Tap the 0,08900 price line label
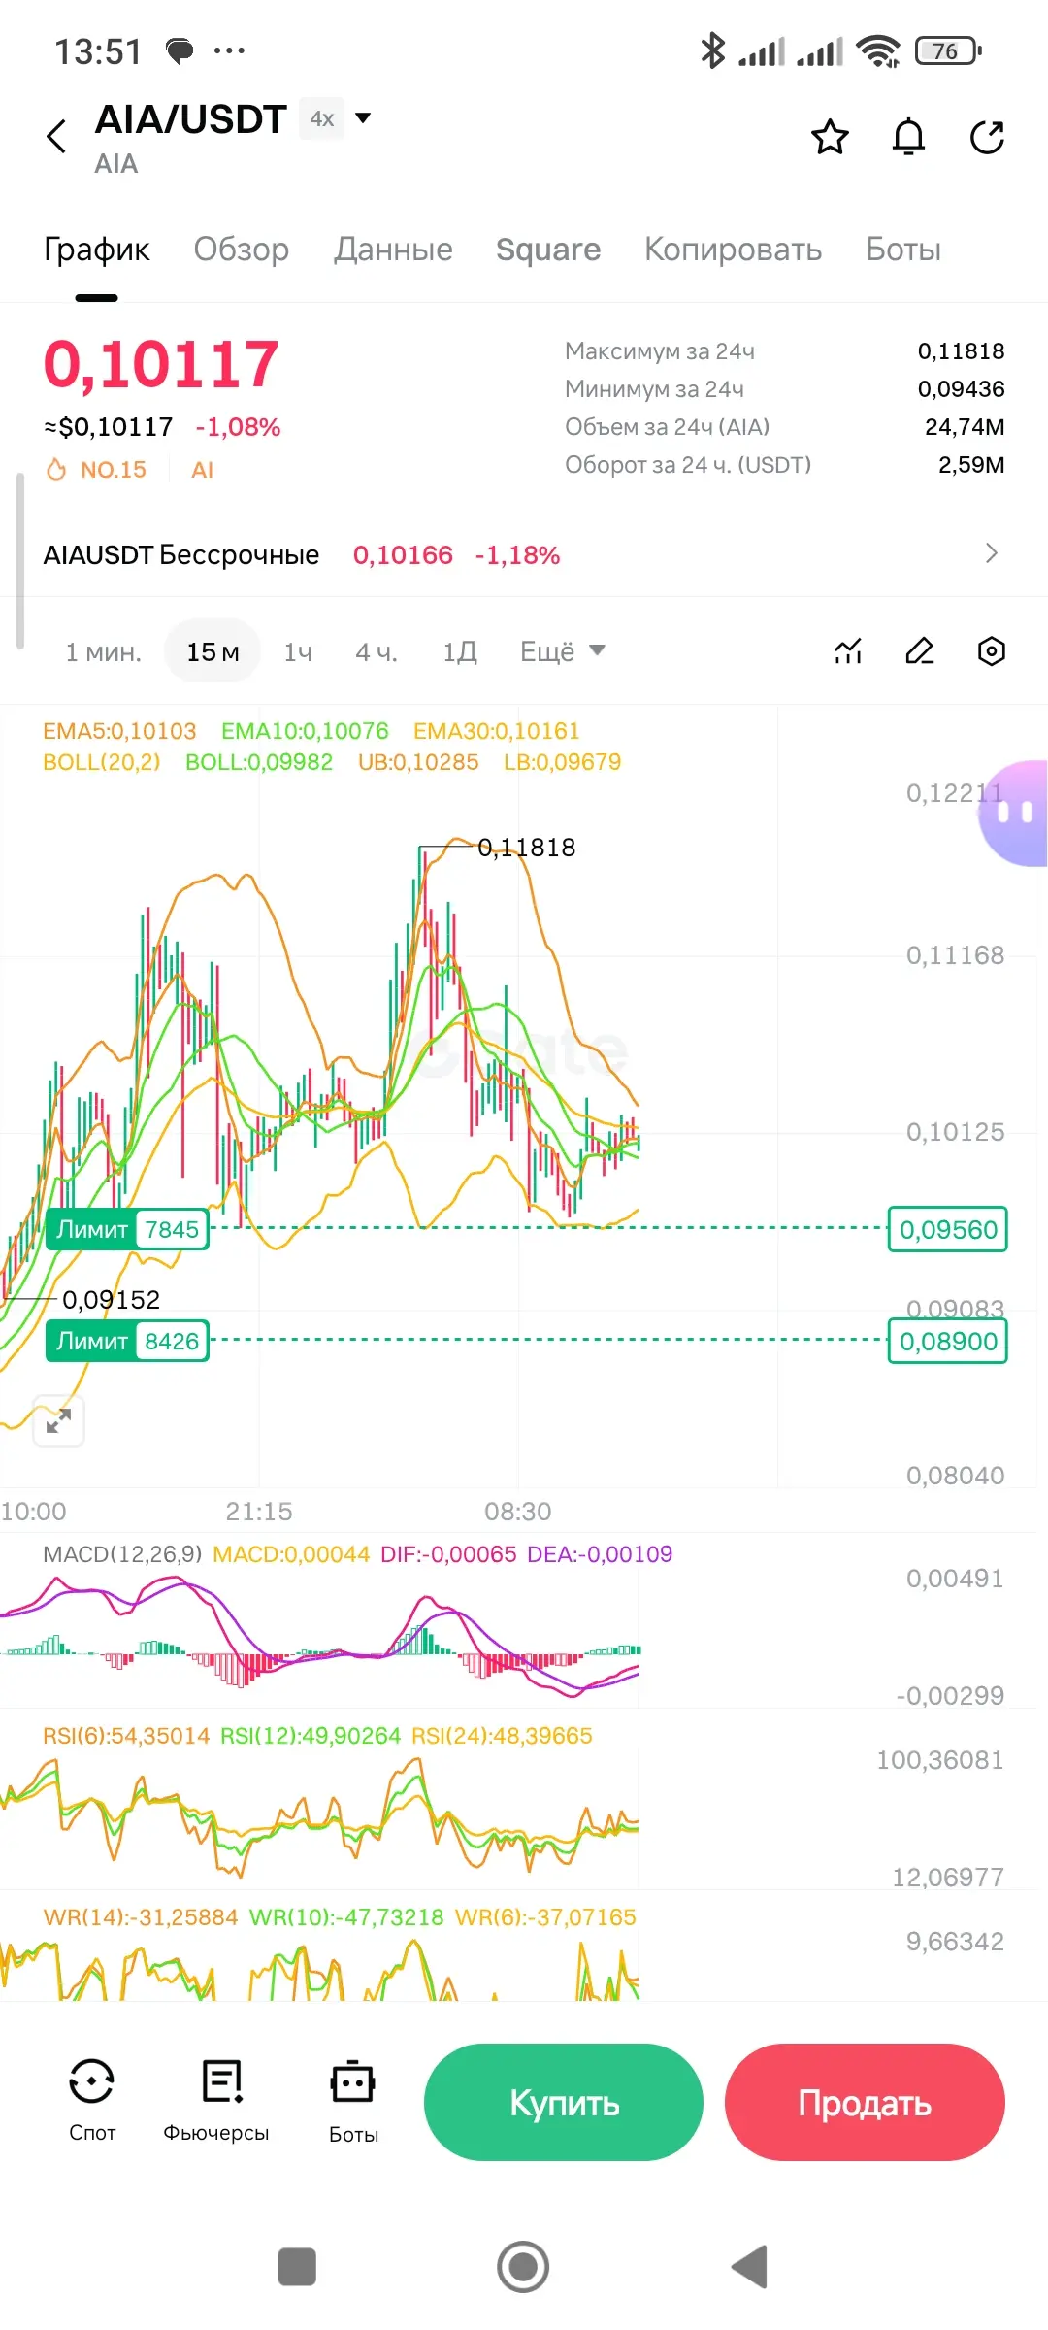 coord(948,1341)
